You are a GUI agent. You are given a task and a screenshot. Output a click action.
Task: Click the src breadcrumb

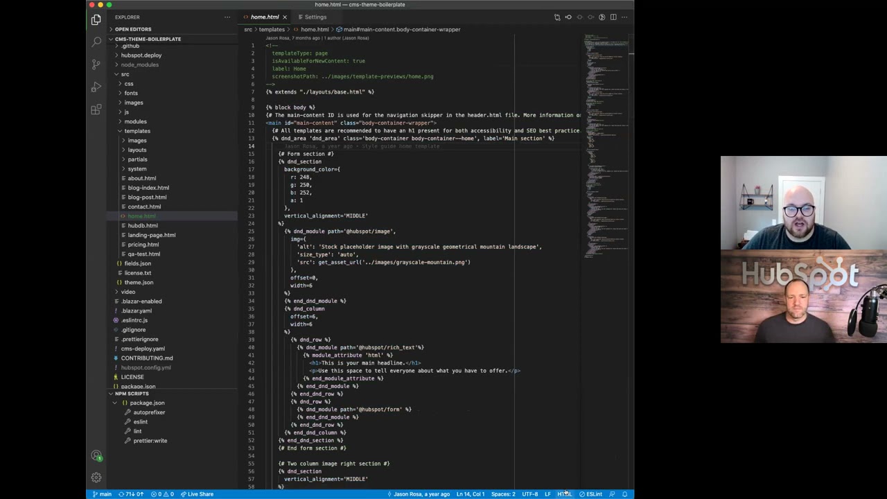click(x=247, y=30)
